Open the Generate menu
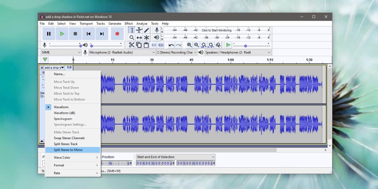The height and width of the screenshot is (189, 378). (x=115, y=23)
